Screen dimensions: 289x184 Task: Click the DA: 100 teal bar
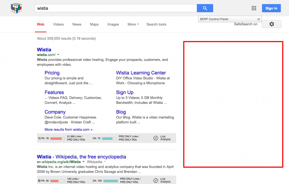tap(111, 181)
